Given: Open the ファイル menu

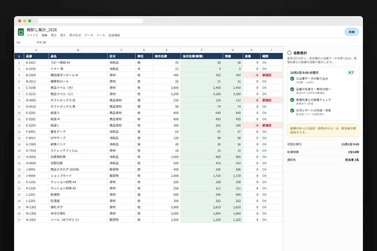Looking at the screenshot, I should (x=32, y=35).
